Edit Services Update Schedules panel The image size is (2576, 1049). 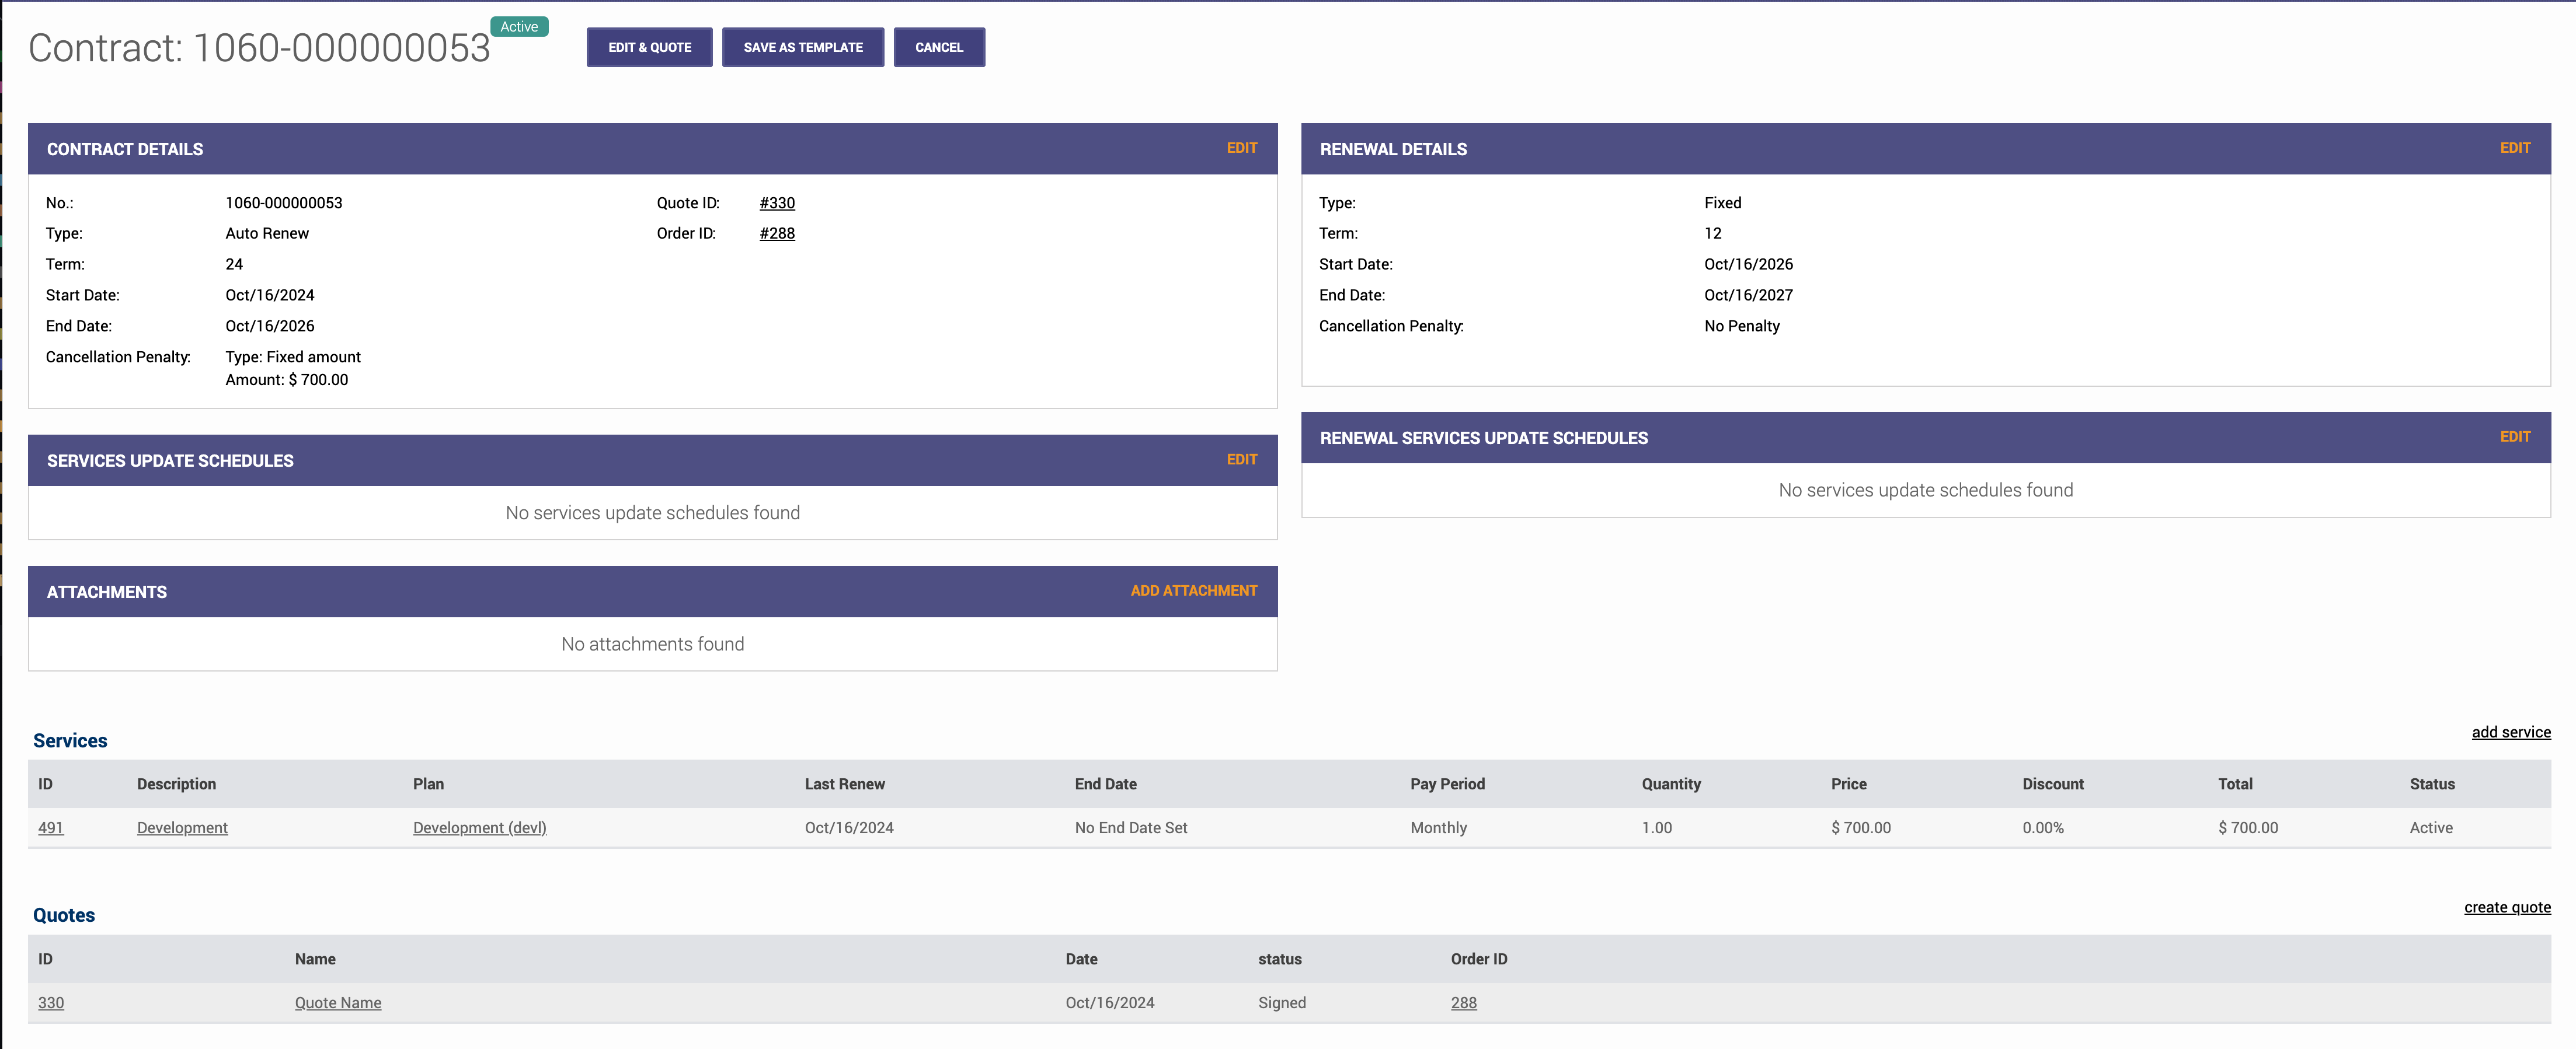(1241, 460)
